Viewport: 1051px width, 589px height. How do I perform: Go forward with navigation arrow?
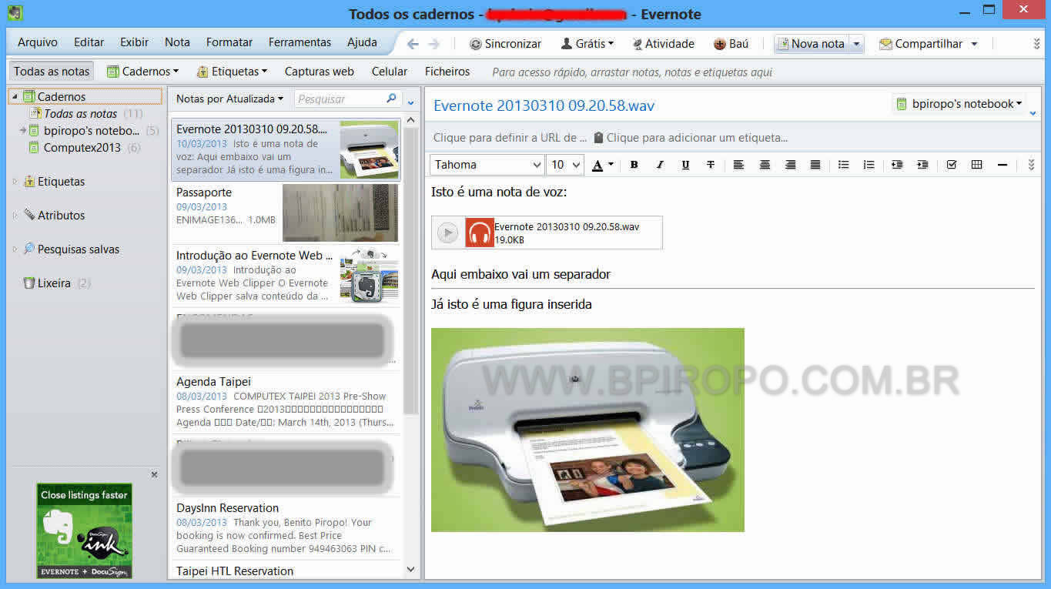pos(434,44)
